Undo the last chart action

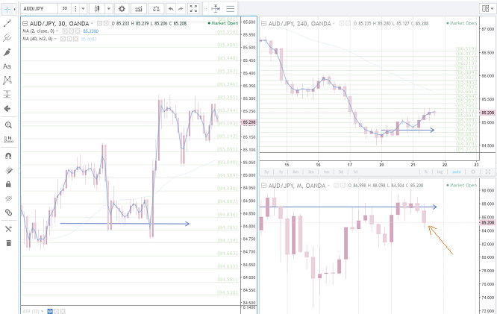click(171, 8)
